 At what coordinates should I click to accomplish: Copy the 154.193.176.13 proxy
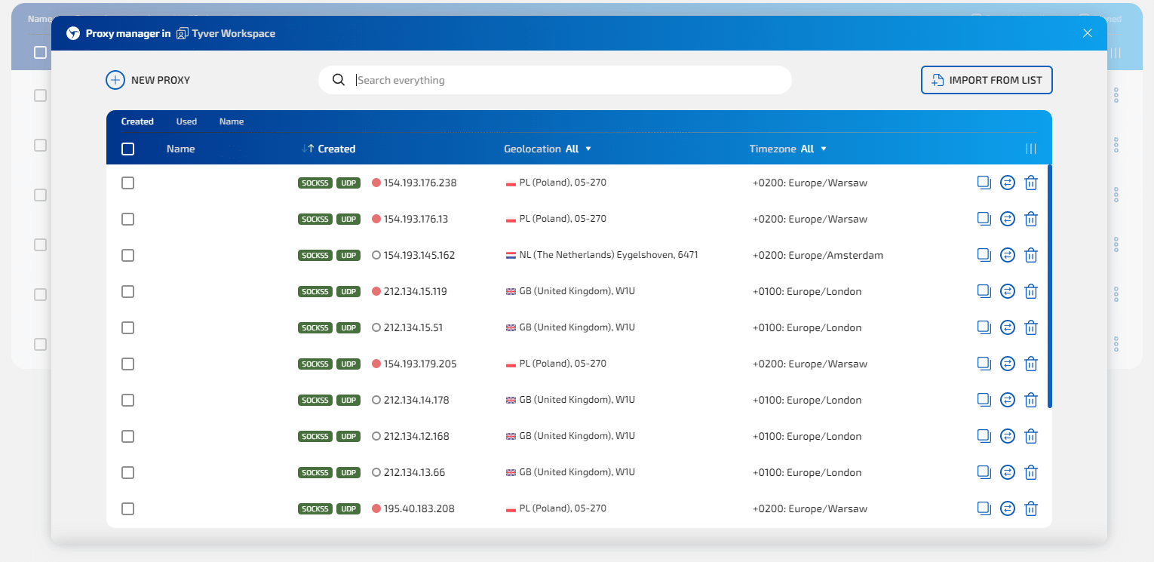coord(984,219)
